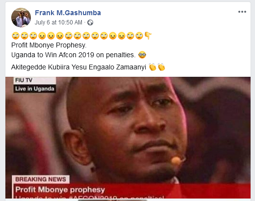The image size is (255, 201).
Task: Click the nerd-face glasses emoji after penalties
Action: 142,55
